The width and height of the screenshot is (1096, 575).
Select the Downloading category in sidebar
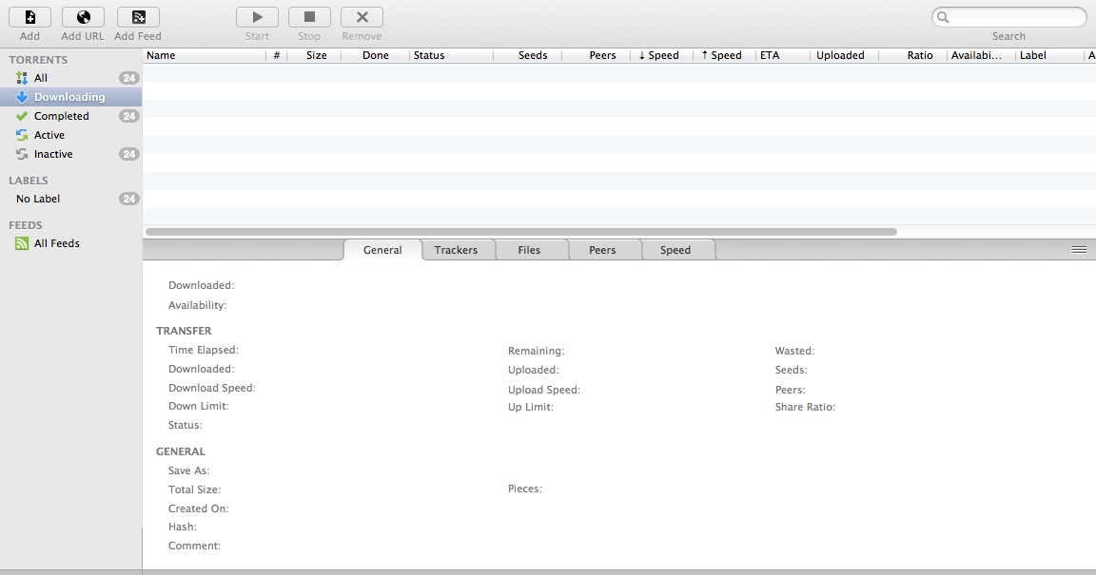70,96
